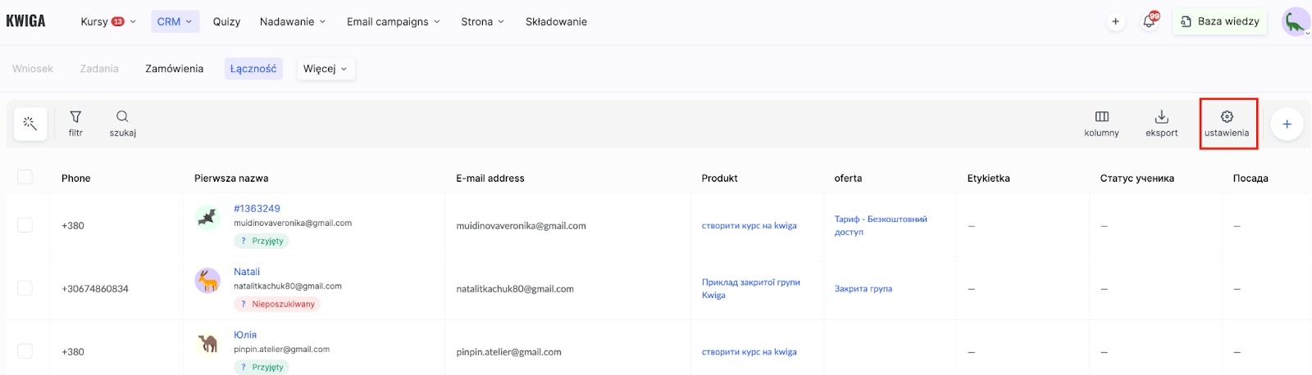Open ustawienia gear icon
This screenshot has width=1312, height=375.
pos(1227,117)
